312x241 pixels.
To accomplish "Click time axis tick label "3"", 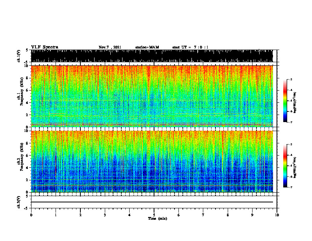I will point(105,215).
